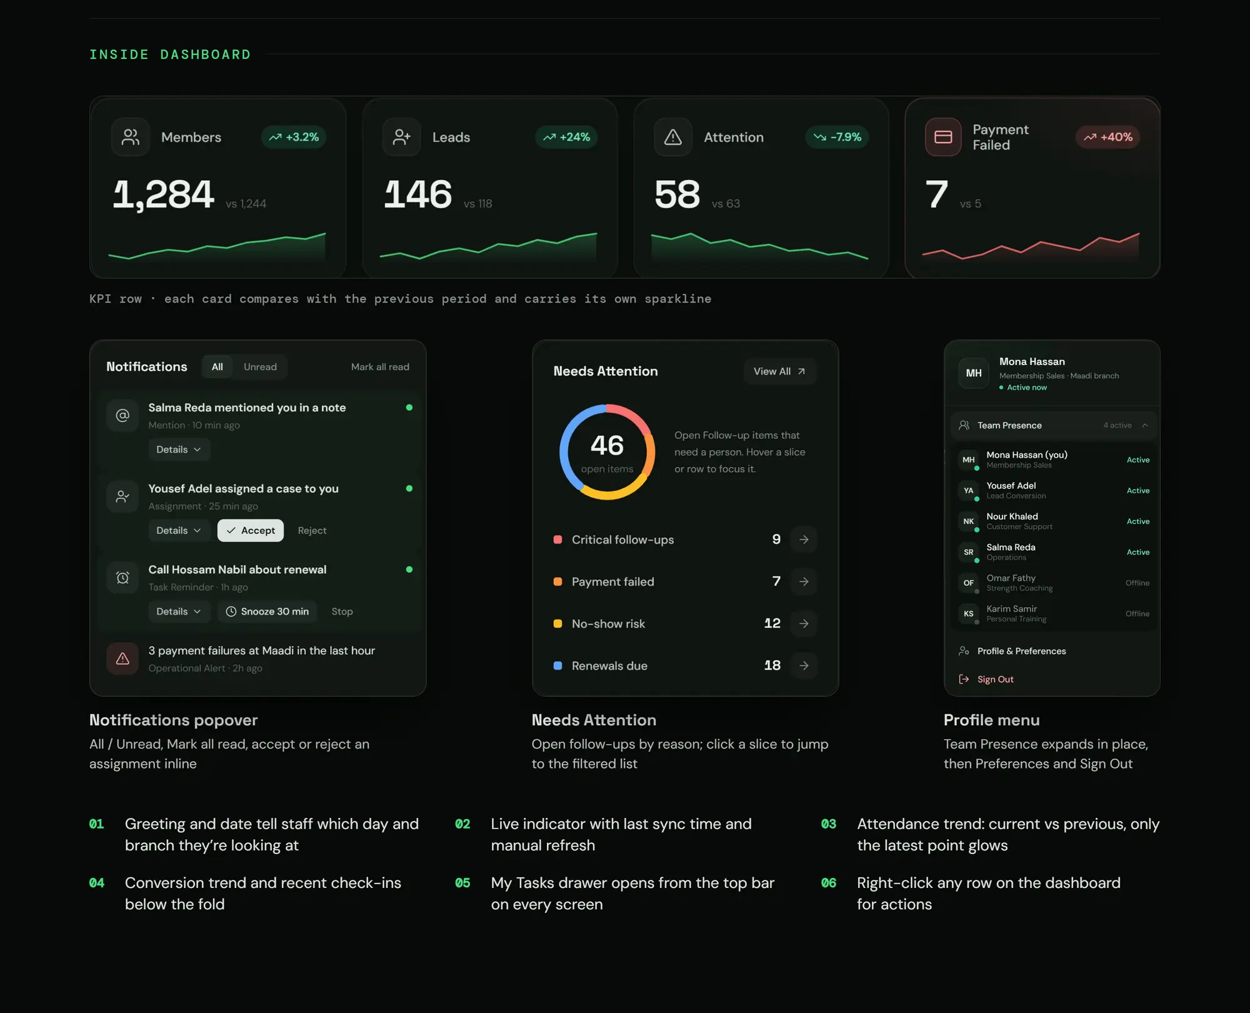1250x1013 pixels.
Task: Click the Members card people icon
Action: coord(130,137)
